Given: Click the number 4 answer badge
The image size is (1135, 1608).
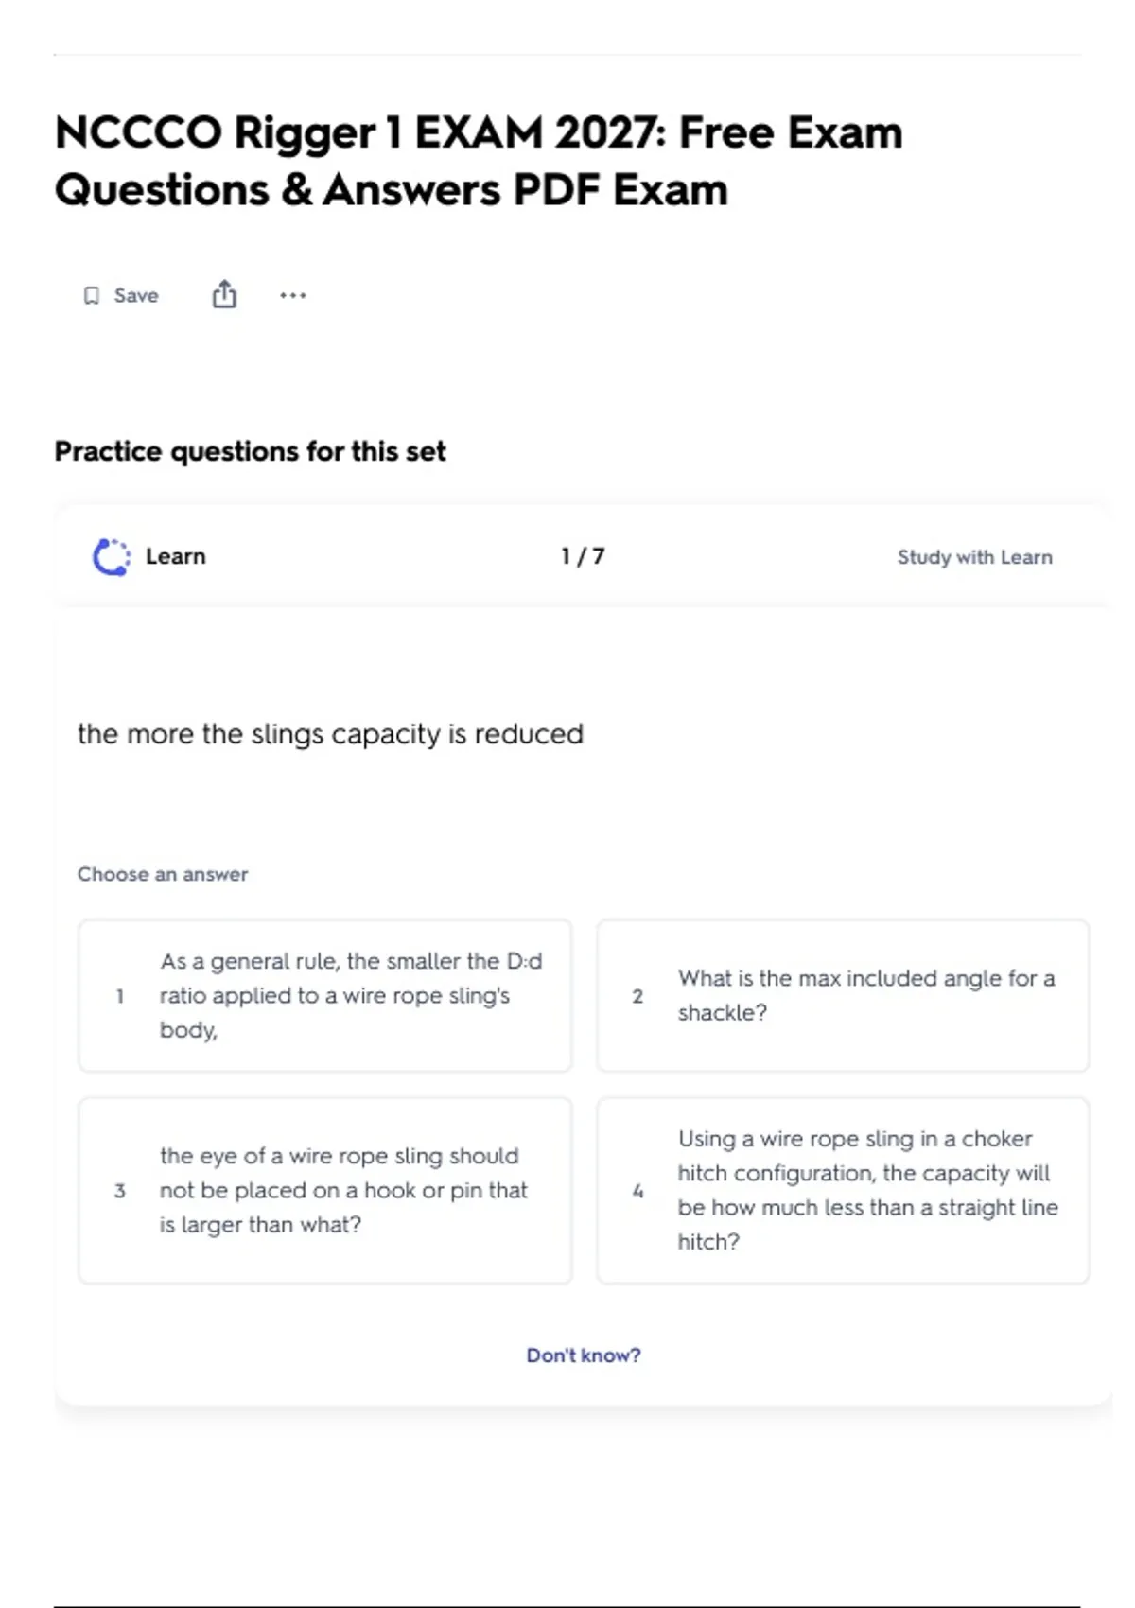Looking at the screenshot, I should [637, 1191].
